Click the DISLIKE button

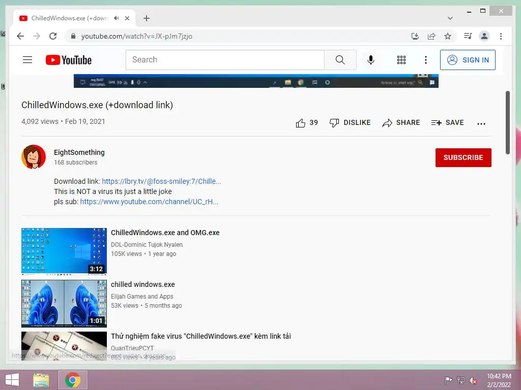click(350, 123)
